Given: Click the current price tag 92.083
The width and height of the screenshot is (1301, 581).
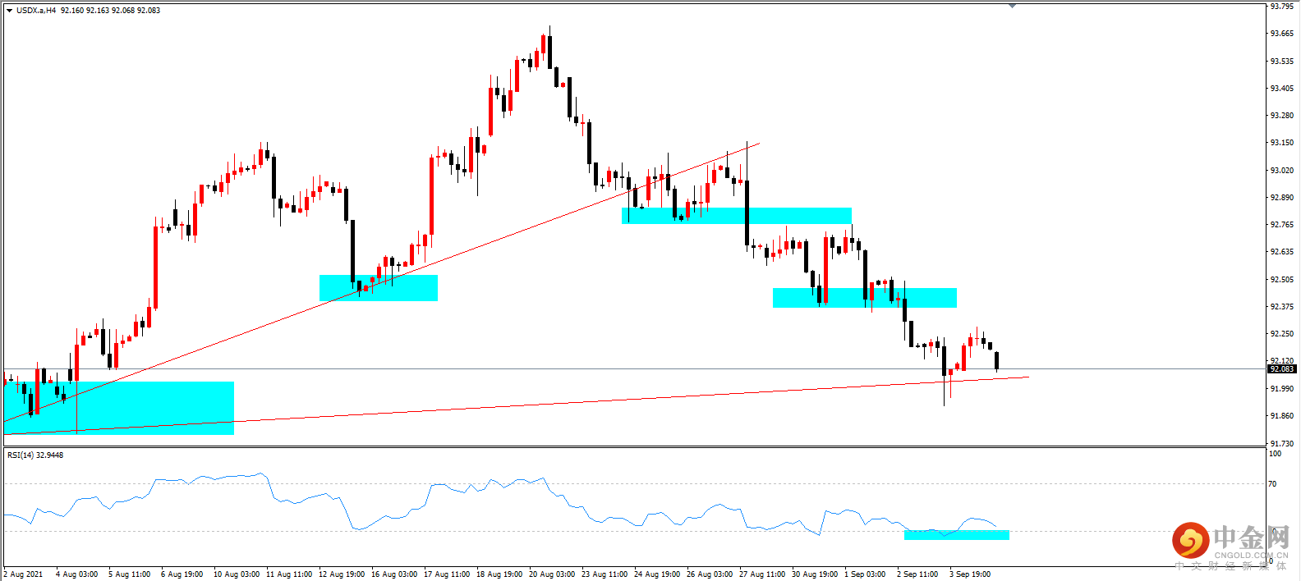Looking at the screenshot, I should 1281,369.
